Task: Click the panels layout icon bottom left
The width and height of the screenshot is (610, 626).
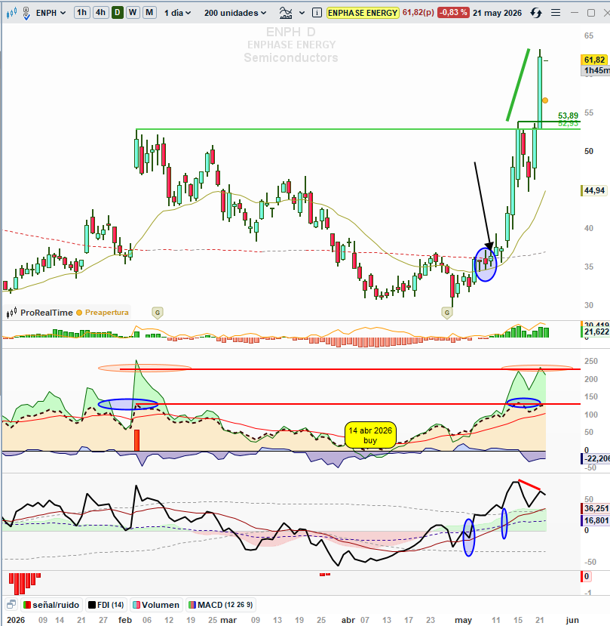Action: pyautogui.click(x=11, y=604)
